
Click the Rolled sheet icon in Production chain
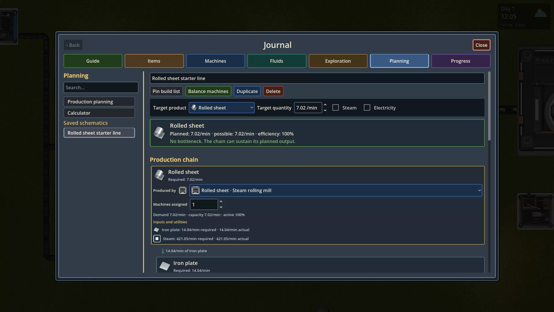point(159,174)
